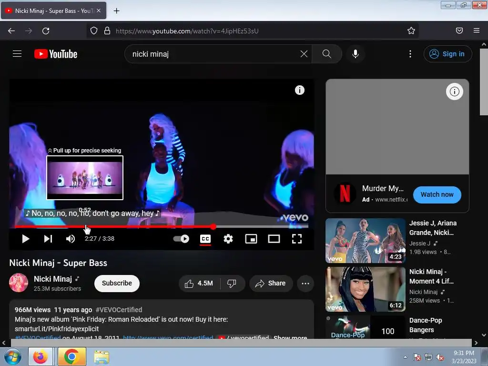The image size is (488, 366).
Task: Open a new browser tab
Action: tap(116, 11)
